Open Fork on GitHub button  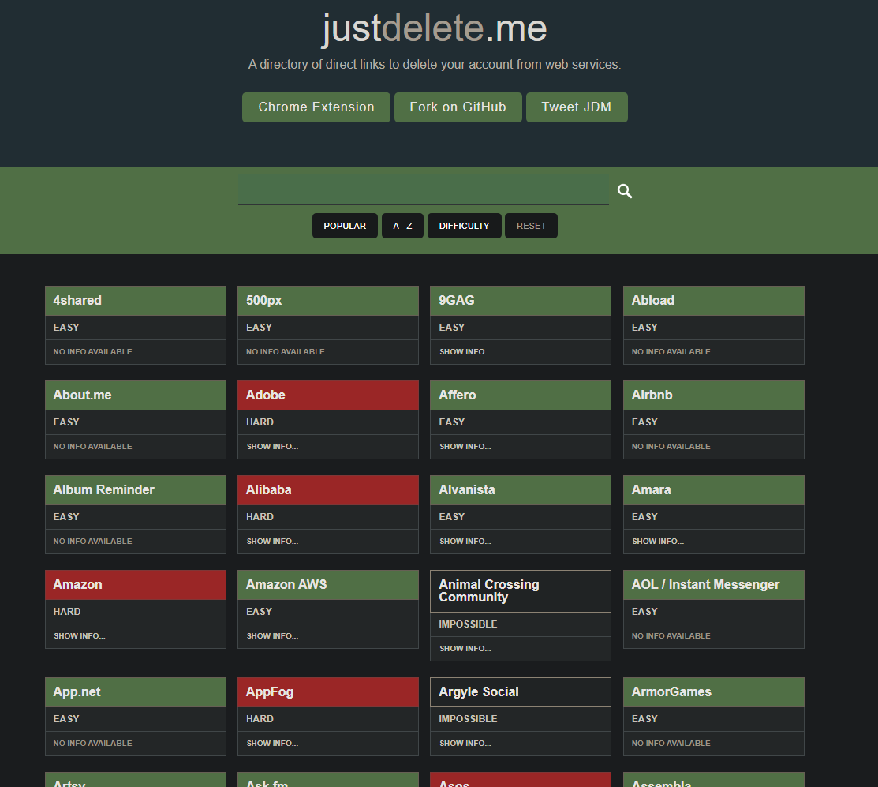tap(458, 107)
